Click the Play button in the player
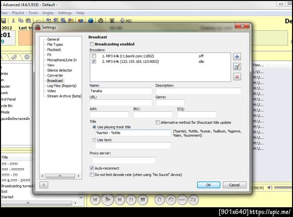This screenshot has height=217, width=293. point(107,200)
